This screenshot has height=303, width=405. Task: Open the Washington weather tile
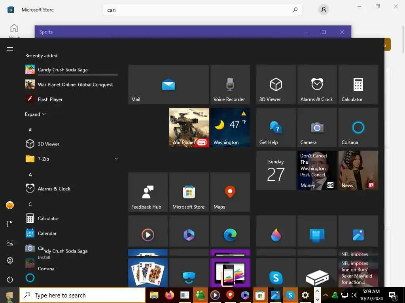230,127
